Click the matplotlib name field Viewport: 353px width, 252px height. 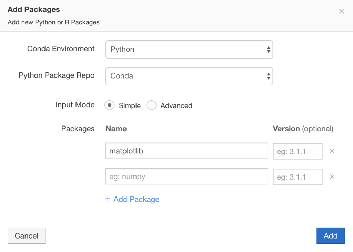[186, 151]
